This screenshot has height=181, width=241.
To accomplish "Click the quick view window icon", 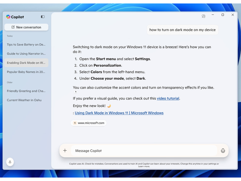I will pos(203,16).
